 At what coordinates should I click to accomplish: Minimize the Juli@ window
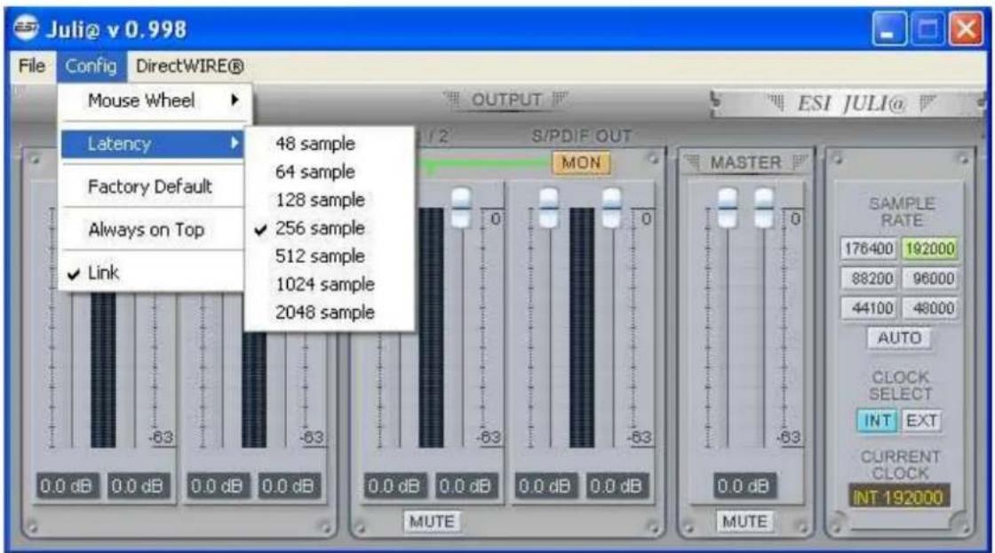tap(889, 28)
